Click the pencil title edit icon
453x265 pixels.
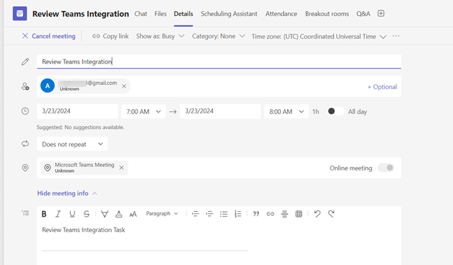[x=25, y=61]
